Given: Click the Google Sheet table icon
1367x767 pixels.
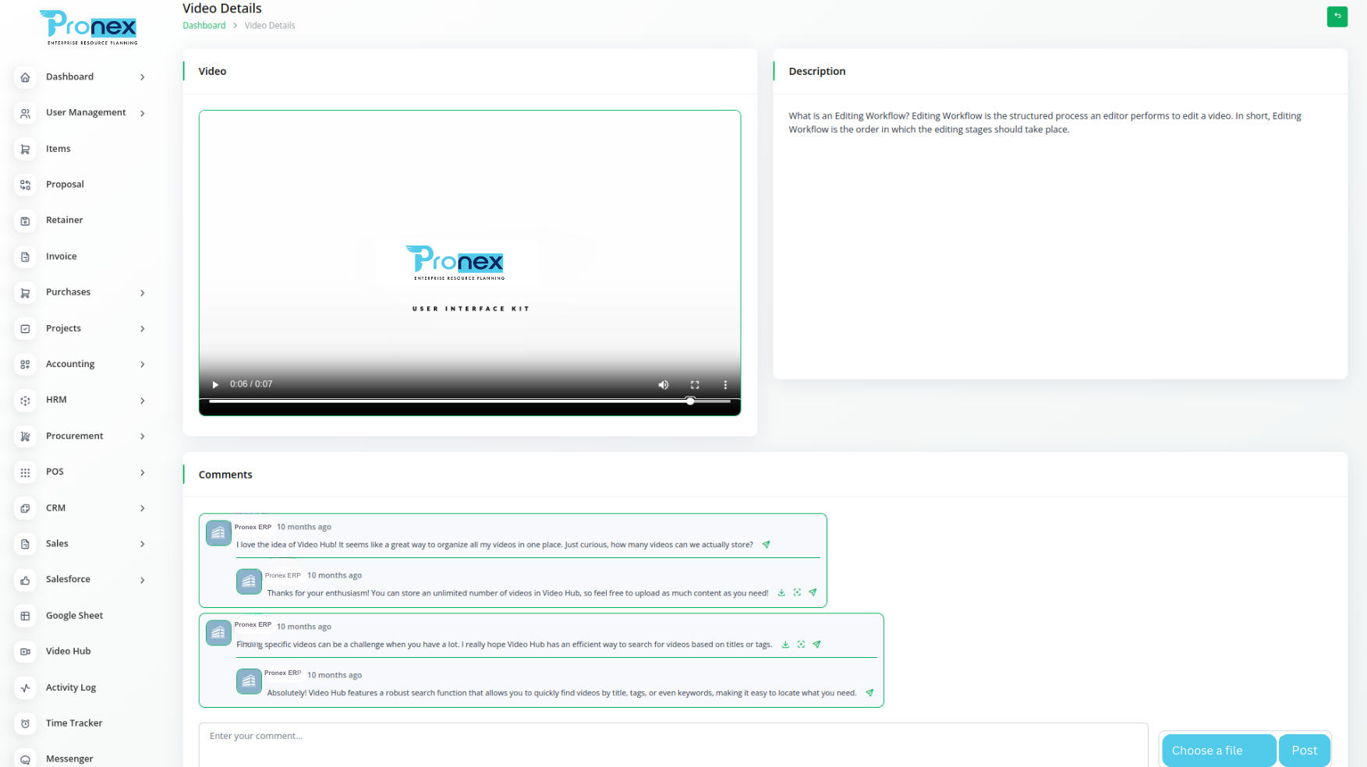Looking at the screenshot, I should pyautogui.click(x=26, y=616).
